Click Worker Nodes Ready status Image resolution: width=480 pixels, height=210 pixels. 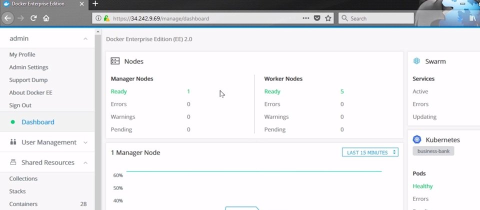coord(272,91)
